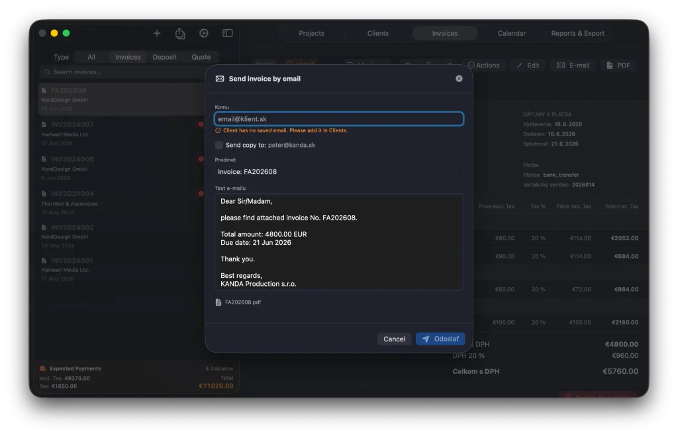Screen dimensions: 678x436
Task: Select invoice INV2024002 in the list
Action: 122,236
